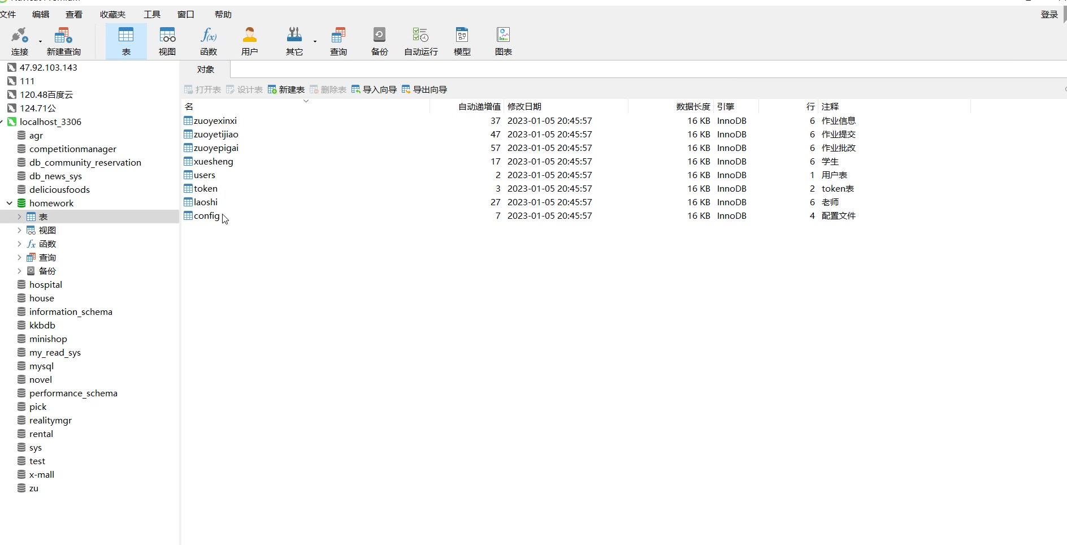Open dropdown arrow next to 连接 icon
Screen dimensions: 1067x545
click(x=40, y=41)
